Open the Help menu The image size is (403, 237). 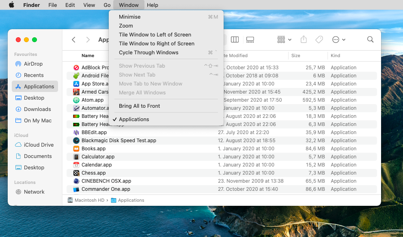point(153,5)
